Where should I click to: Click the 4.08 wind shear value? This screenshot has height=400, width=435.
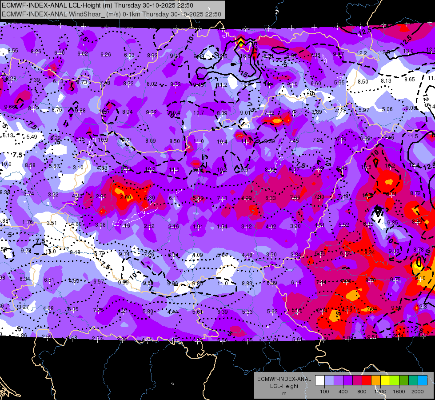tap(48, 308)
